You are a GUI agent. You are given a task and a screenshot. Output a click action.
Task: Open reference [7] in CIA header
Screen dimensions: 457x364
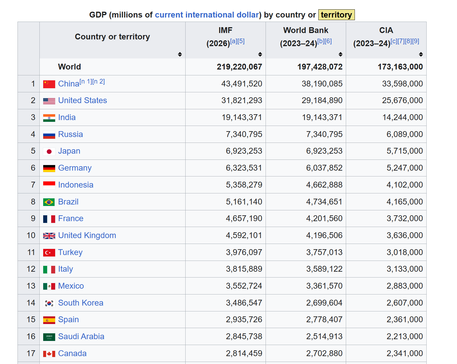[401, 41]
